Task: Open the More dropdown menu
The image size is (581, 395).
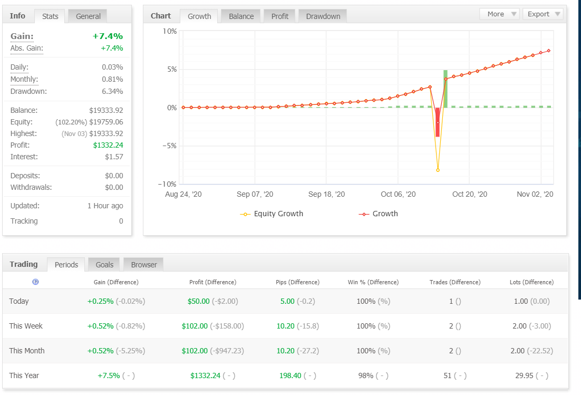Action: tap(499, 14)
